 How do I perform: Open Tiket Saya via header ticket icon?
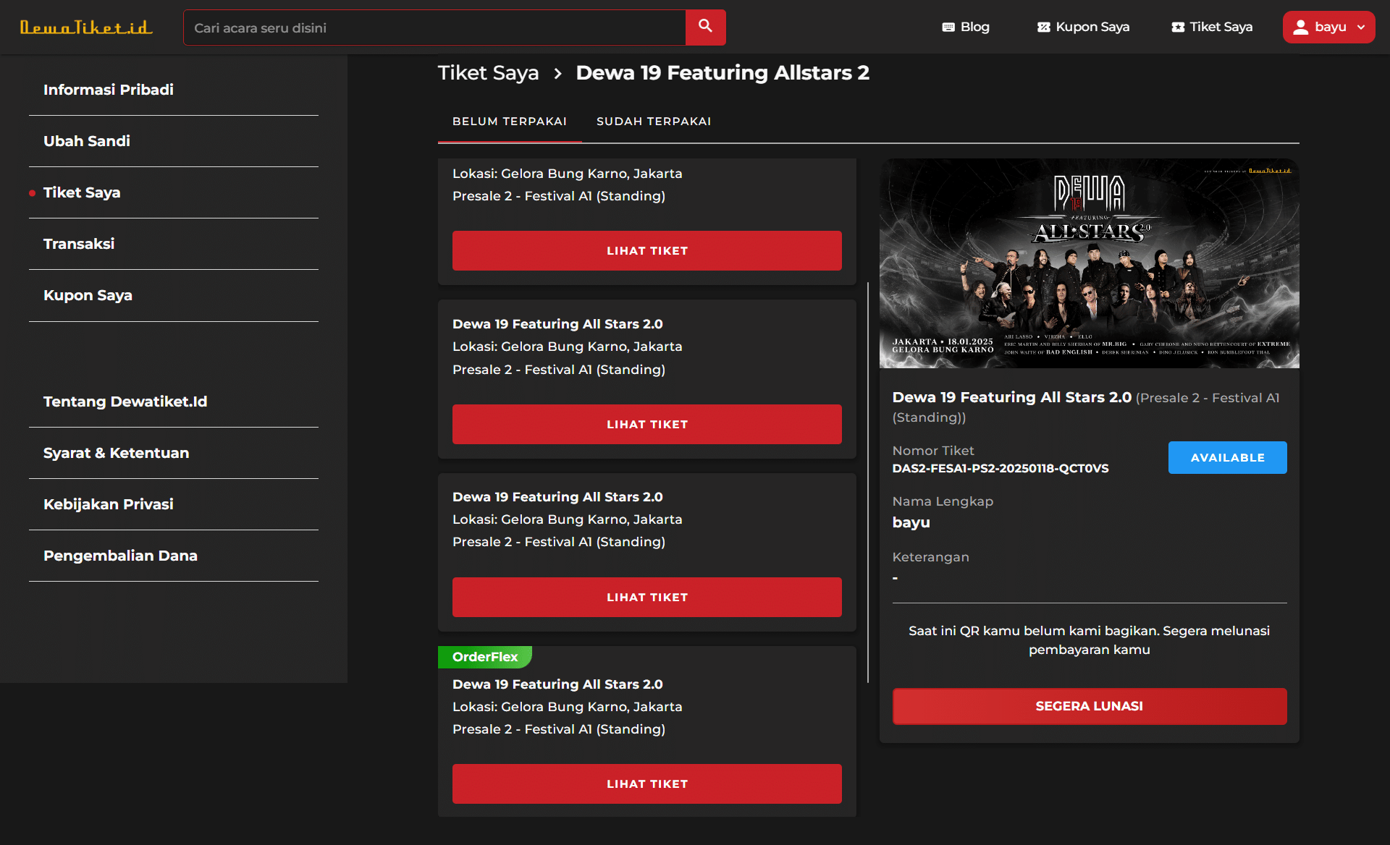(1178, 27)
